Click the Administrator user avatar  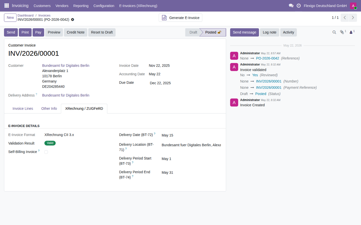tap(353, 6)
